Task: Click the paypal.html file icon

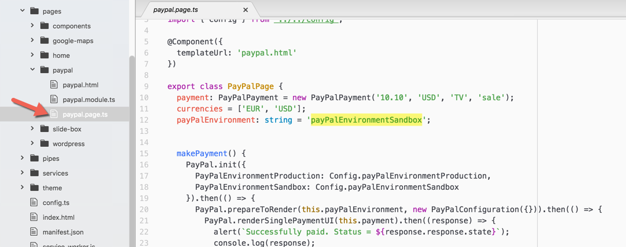Action: tap(54, 85)
